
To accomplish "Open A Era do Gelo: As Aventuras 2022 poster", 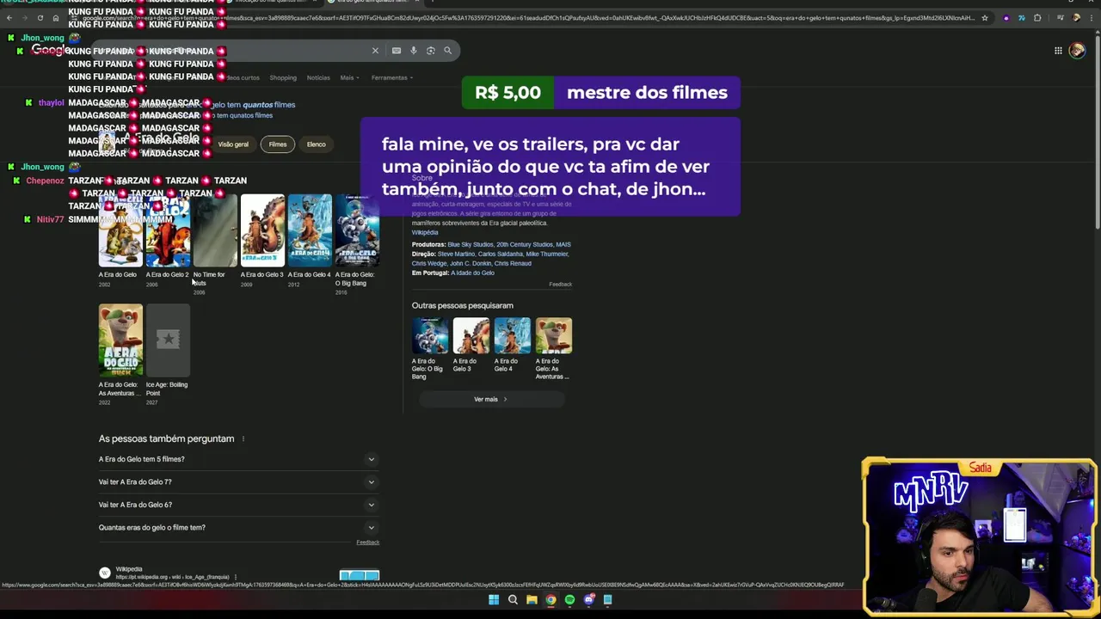I will pos(120,340).
